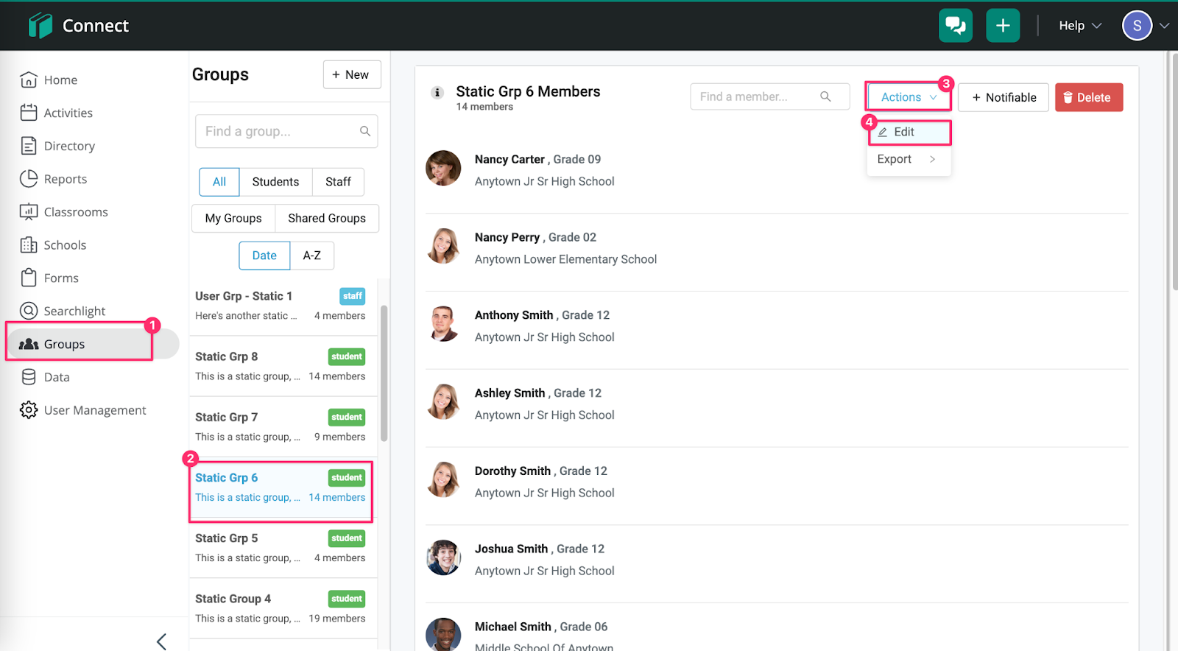Switch group sorting to A-Z

coord(311,256)
